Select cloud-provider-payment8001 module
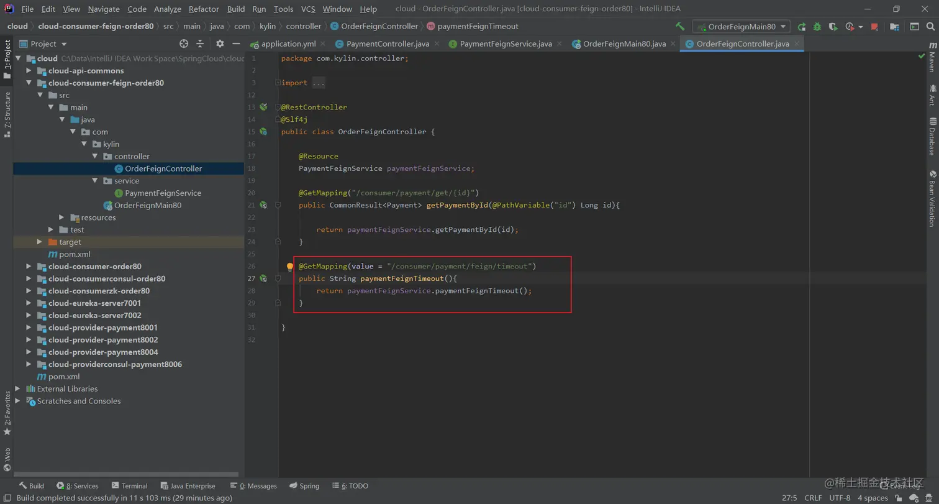Viewport: 939px width, 504px height. pyautogui.click(x=102, y=328)
